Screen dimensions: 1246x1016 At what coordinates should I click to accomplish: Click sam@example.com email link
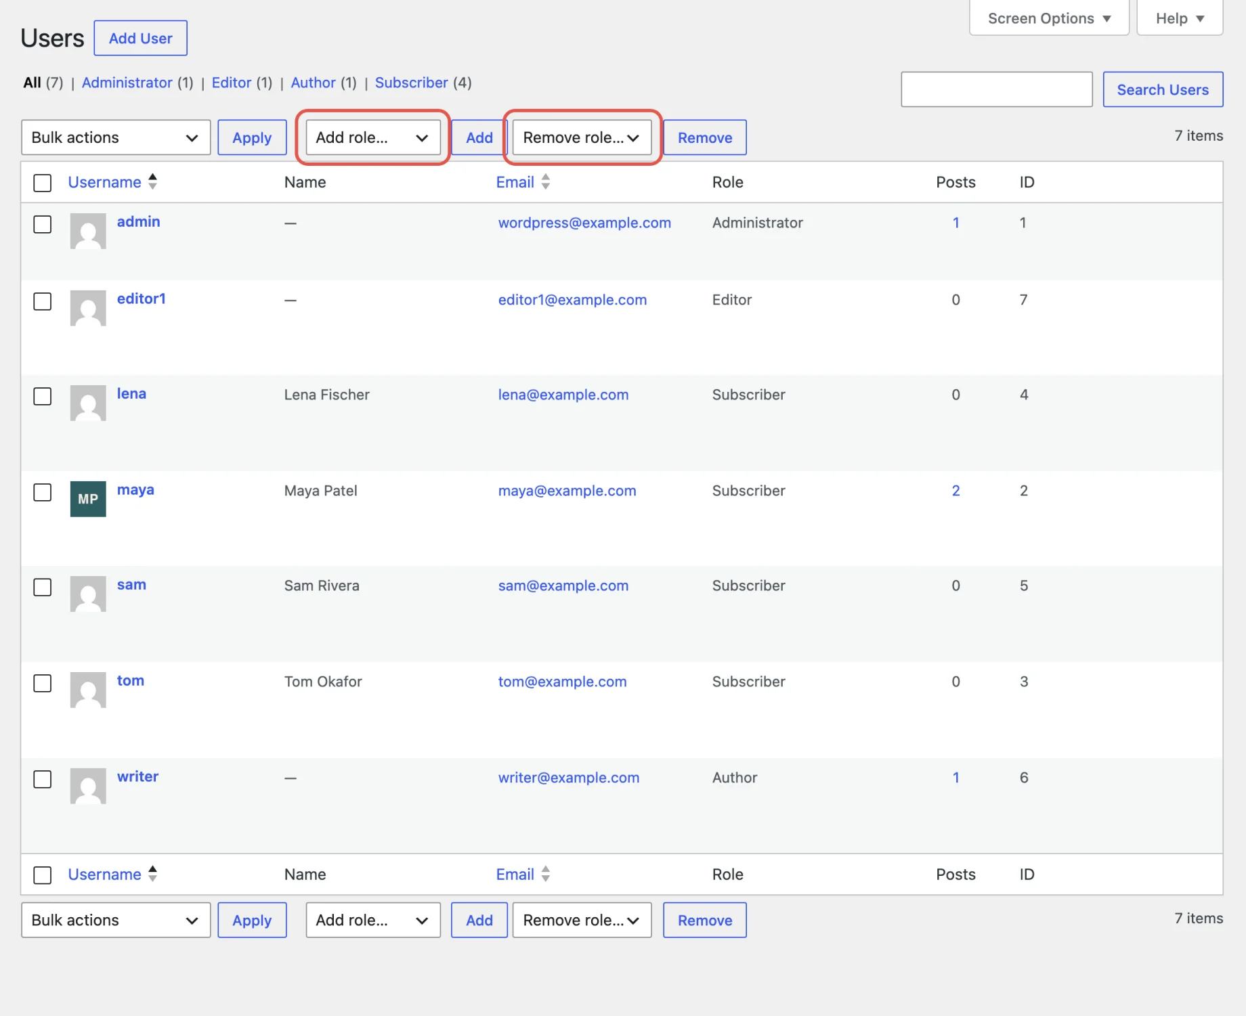coord(563,586)
